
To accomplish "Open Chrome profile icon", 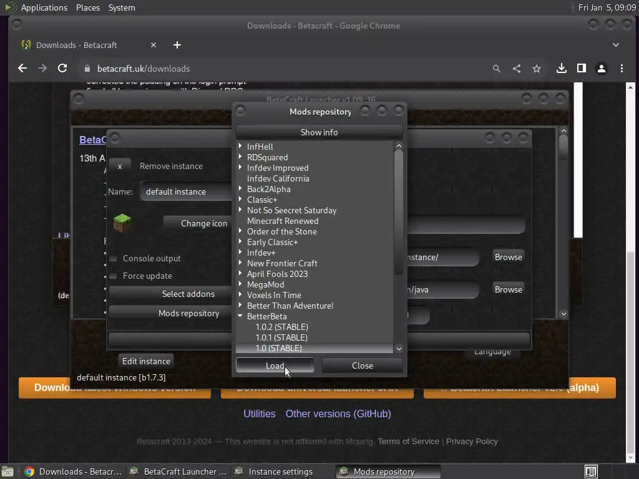I will [x=602, y=69].
